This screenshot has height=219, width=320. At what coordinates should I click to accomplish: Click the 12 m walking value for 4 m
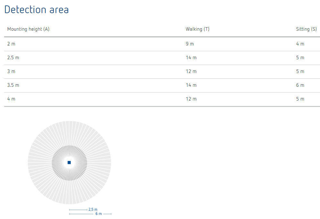[x=191, y=99]
